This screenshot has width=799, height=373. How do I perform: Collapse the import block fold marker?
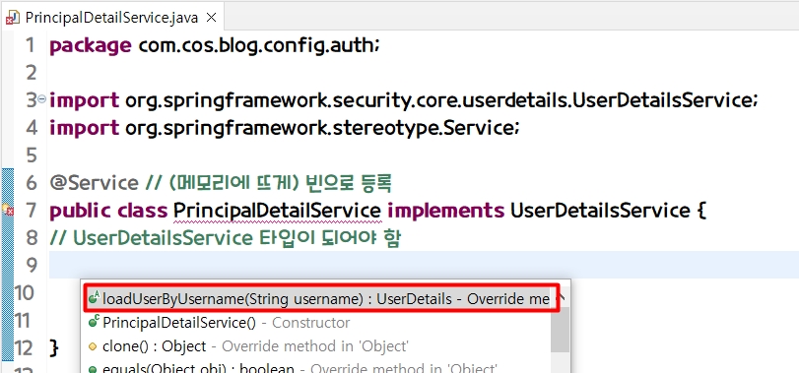pos(41,99)
